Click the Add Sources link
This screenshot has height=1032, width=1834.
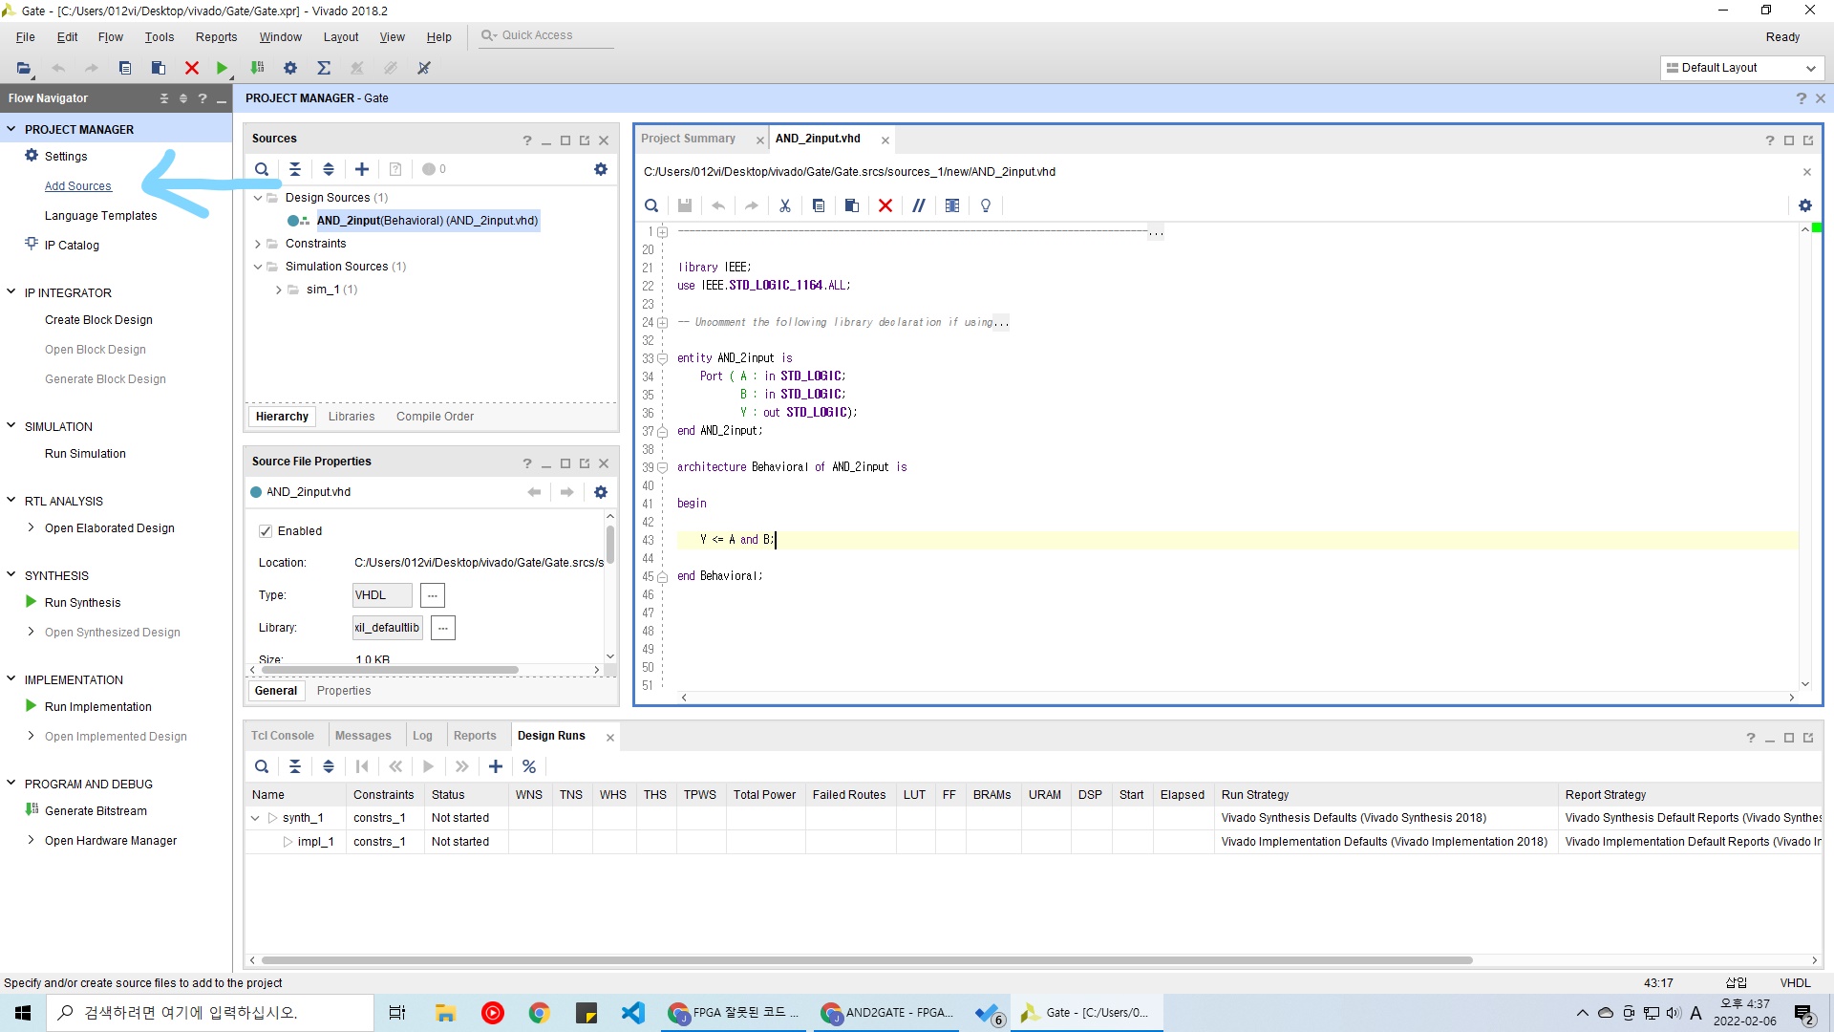pyautogui.click(x=78, y=186)
